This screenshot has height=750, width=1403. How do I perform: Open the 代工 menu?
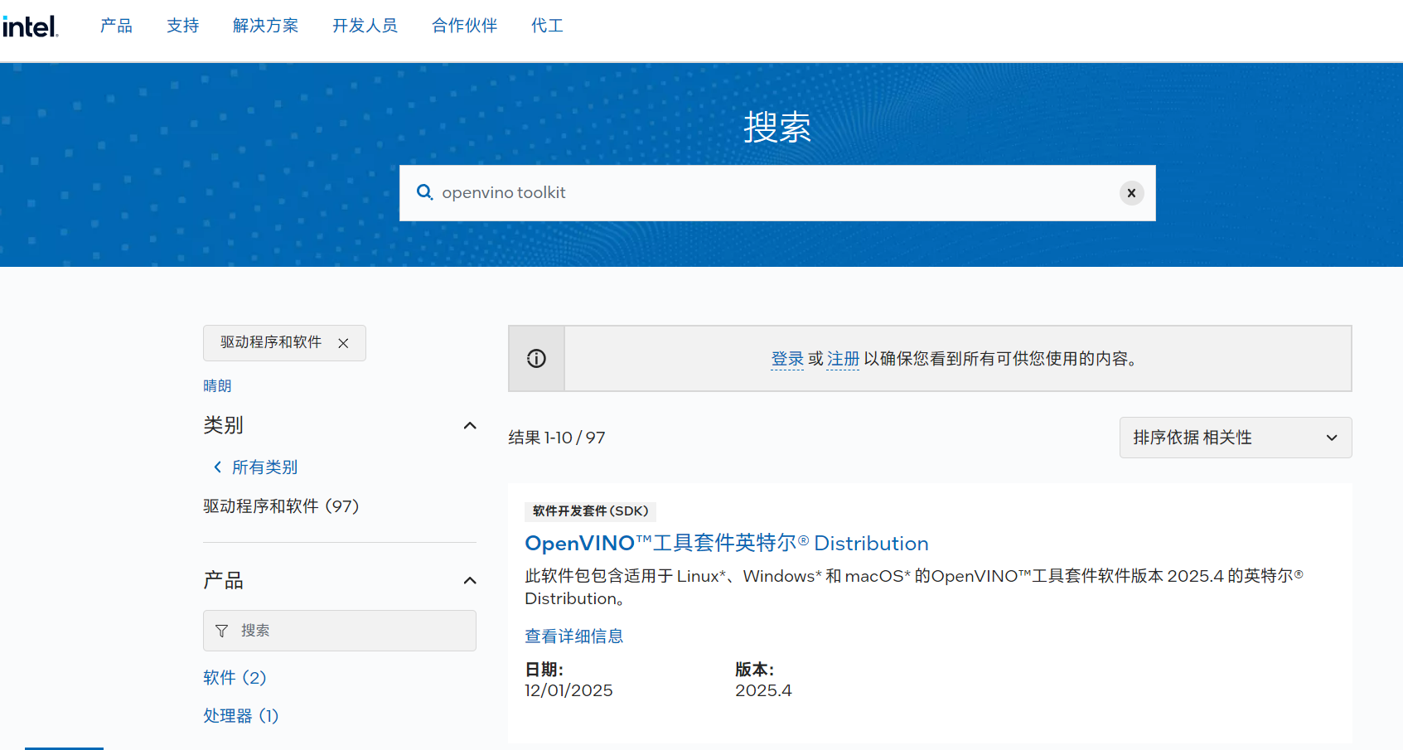click(547, 26)
